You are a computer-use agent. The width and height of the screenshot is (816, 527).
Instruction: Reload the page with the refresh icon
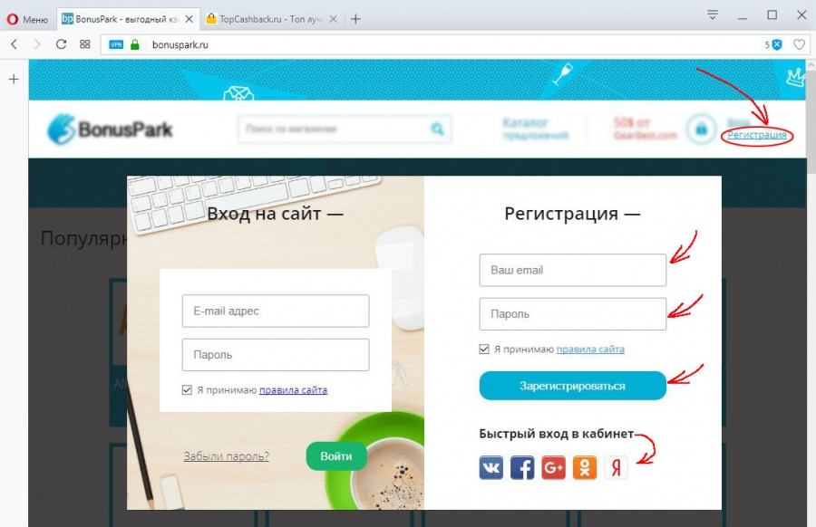tap(61, 44)
